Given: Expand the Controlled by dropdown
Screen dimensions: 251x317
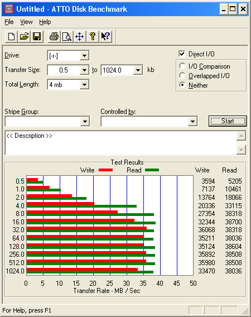Looking at the screenshot, I should tap(192, 121).
